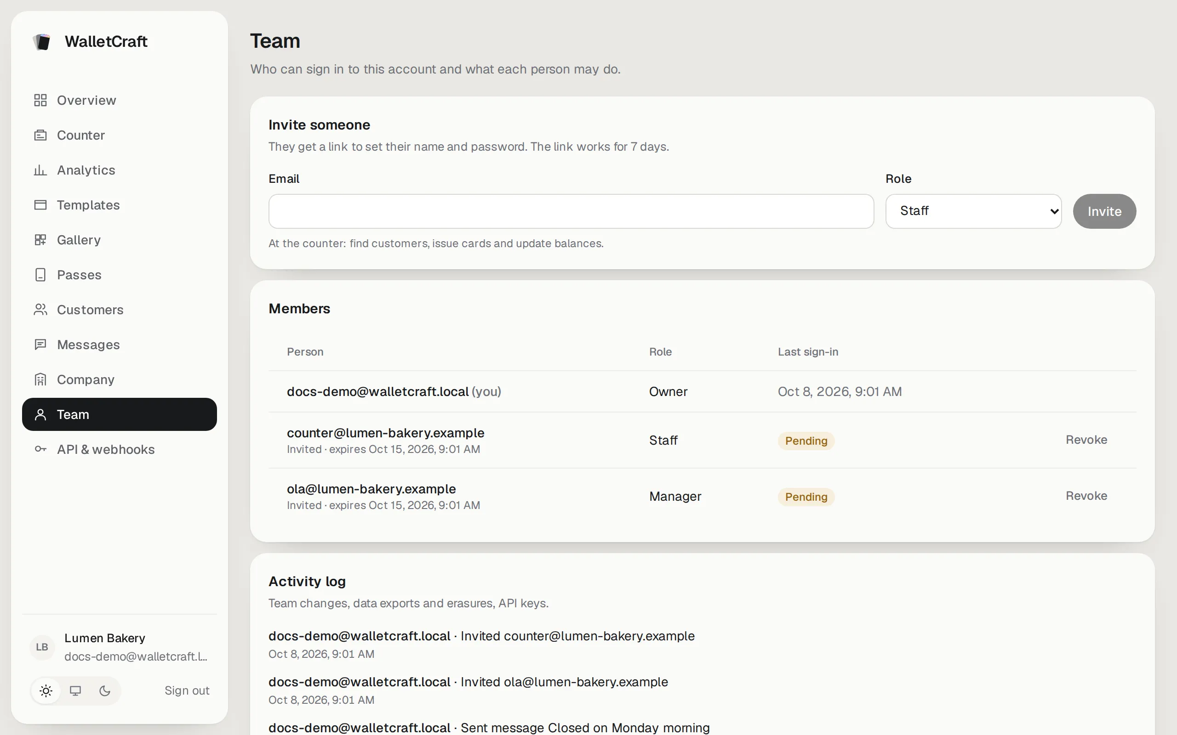Click the Team person icon

pyautogui.click(x=40, y=415)
